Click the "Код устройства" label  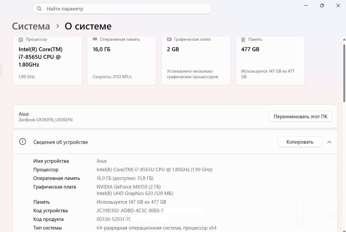(x=50, y=211)
